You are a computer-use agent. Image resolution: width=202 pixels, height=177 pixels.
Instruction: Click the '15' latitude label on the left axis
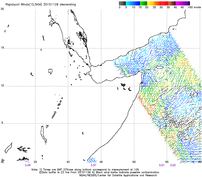point(2,48)
